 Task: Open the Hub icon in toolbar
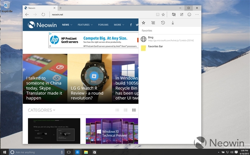tap(174, 15)
